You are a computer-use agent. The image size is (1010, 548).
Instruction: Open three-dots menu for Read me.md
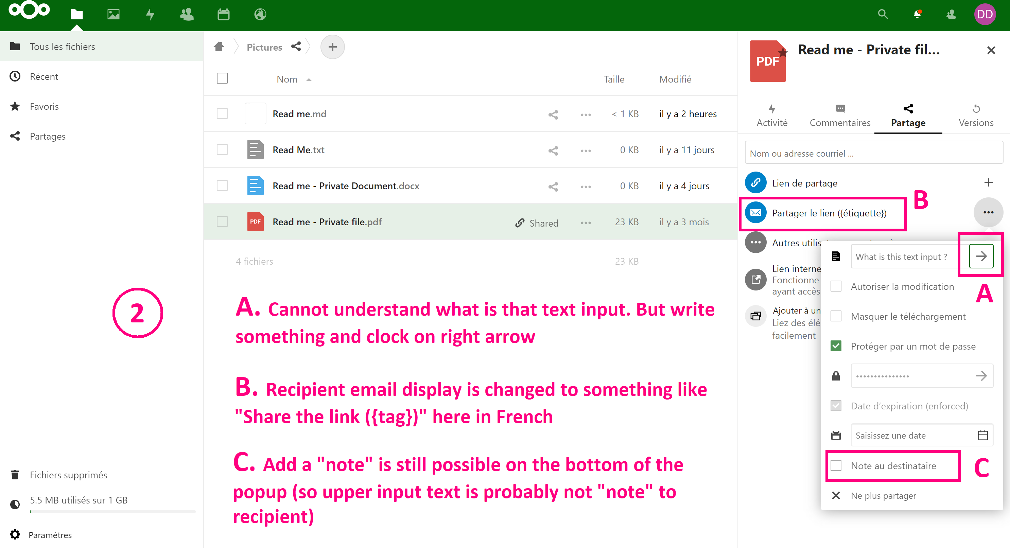586,114
